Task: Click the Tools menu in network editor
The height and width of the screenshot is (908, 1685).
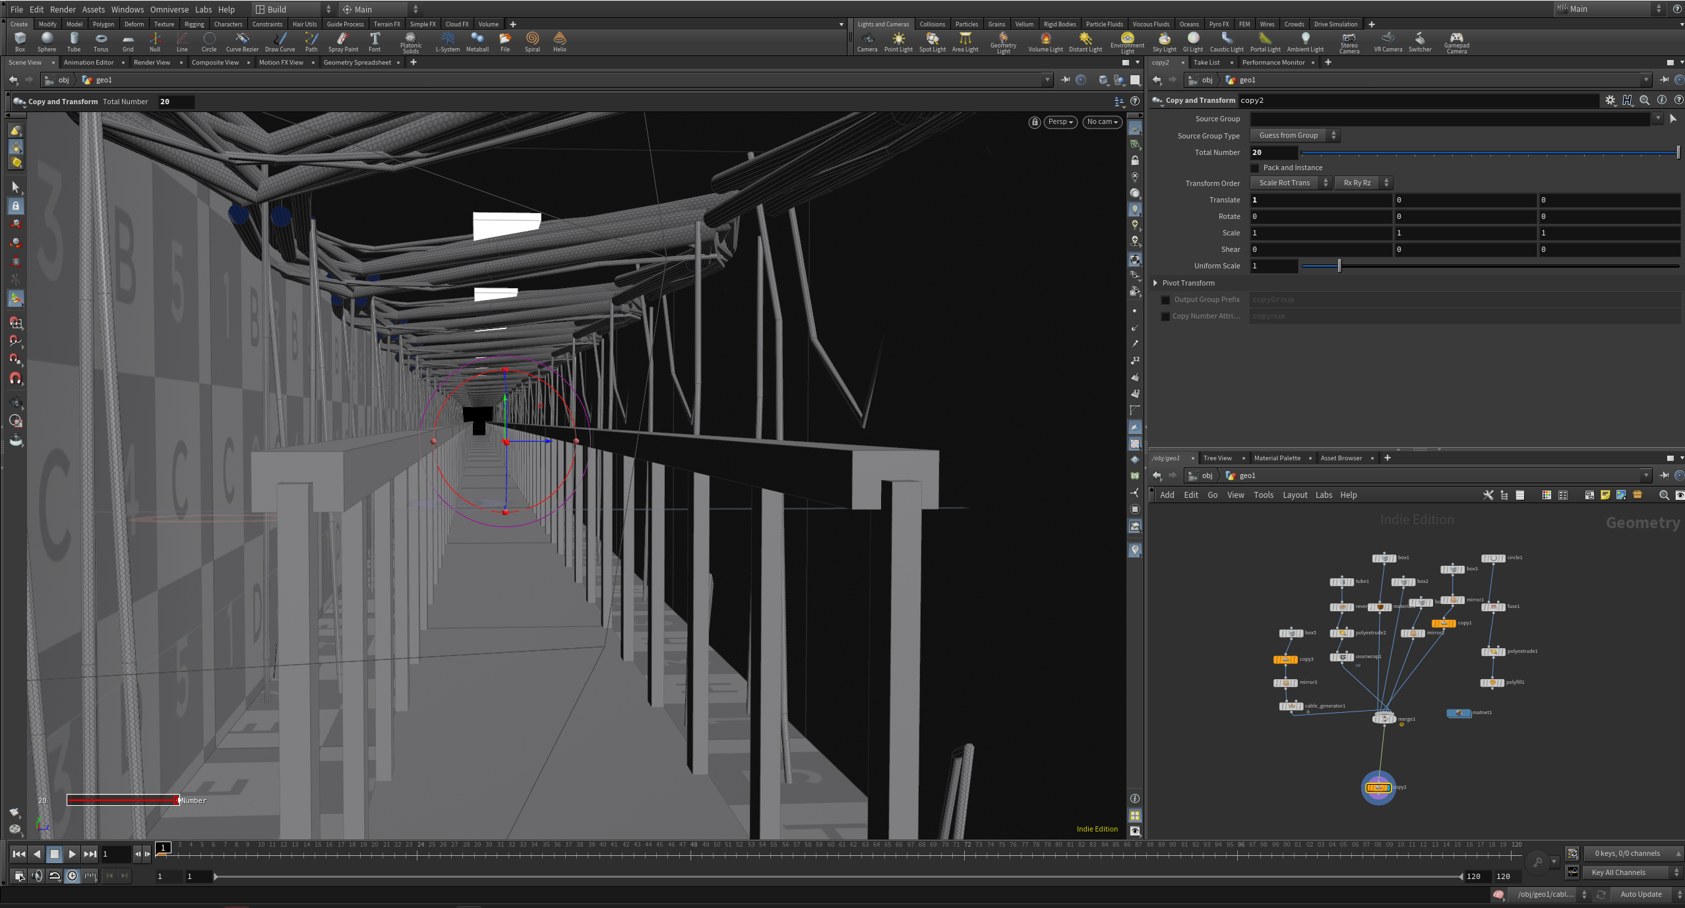Action: tap(1263, 495)
